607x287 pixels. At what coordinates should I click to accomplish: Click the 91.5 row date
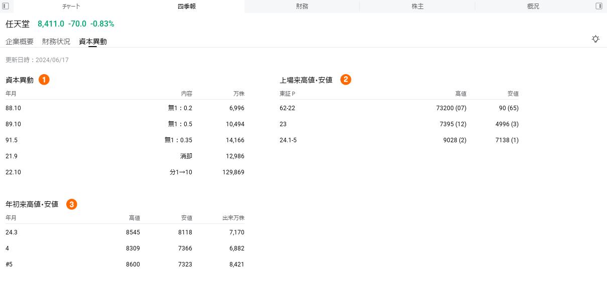pyautogui.click(x=12, y=140)
